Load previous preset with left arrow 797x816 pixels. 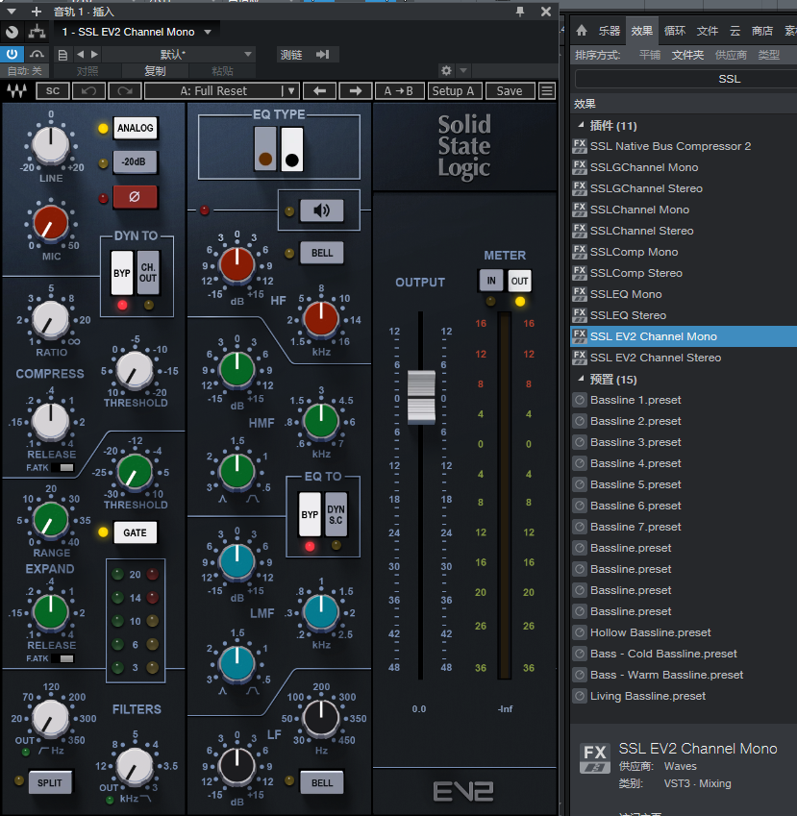[319, 91]
